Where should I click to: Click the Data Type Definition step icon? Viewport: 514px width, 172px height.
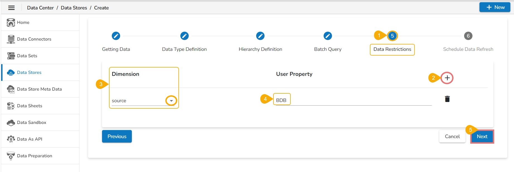tap(185, 36)
